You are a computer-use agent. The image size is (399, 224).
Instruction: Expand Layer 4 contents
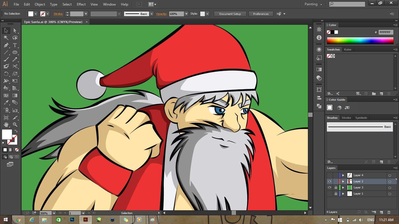[x=343, y=175]
